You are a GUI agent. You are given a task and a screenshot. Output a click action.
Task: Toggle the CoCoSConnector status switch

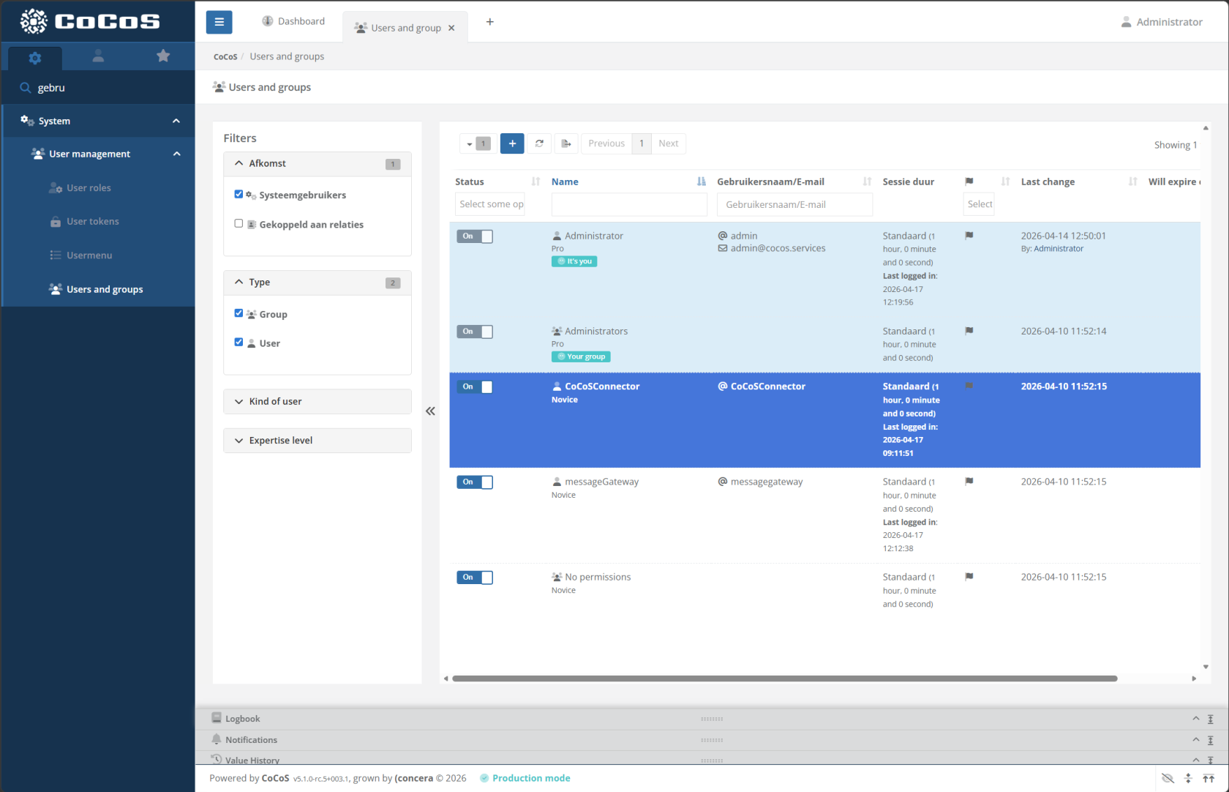[475, 386]
